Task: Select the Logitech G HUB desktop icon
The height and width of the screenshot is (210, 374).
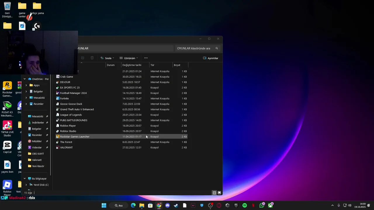Action: click(37, 26)
